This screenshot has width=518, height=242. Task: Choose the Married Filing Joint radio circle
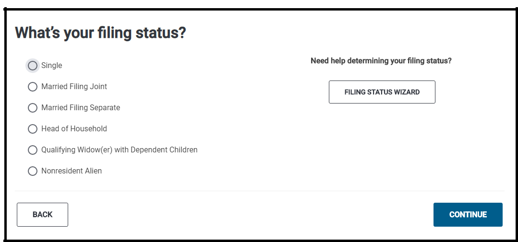tap(32, 87)
